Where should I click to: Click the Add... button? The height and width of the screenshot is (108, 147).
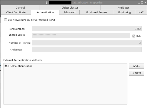[x=136, y=66]
